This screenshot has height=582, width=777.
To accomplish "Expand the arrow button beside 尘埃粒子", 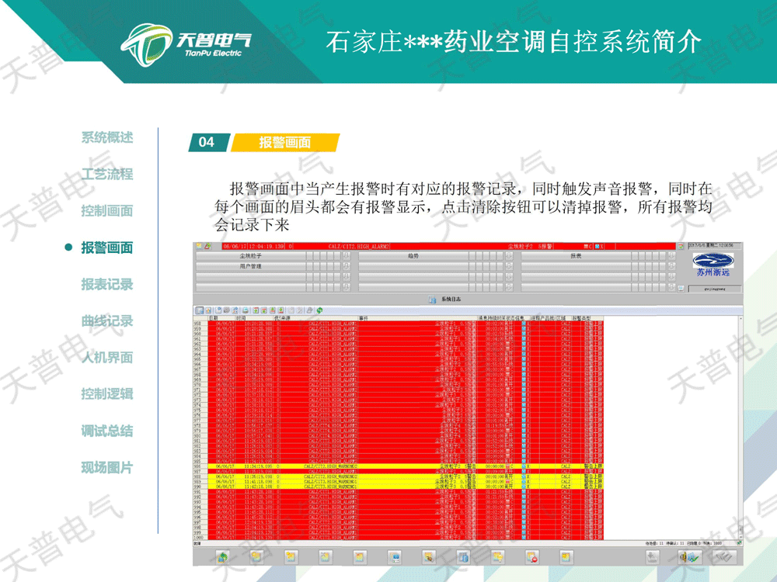I will click(347, 256).
